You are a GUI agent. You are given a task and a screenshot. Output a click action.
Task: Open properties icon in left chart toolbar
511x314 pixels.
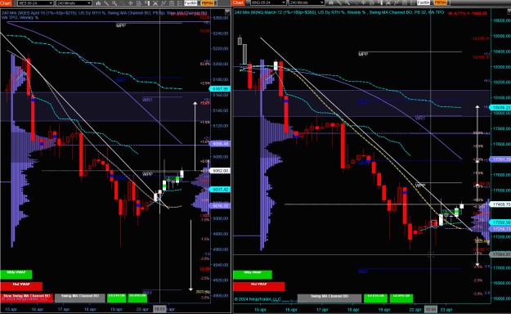coord(172,3)
